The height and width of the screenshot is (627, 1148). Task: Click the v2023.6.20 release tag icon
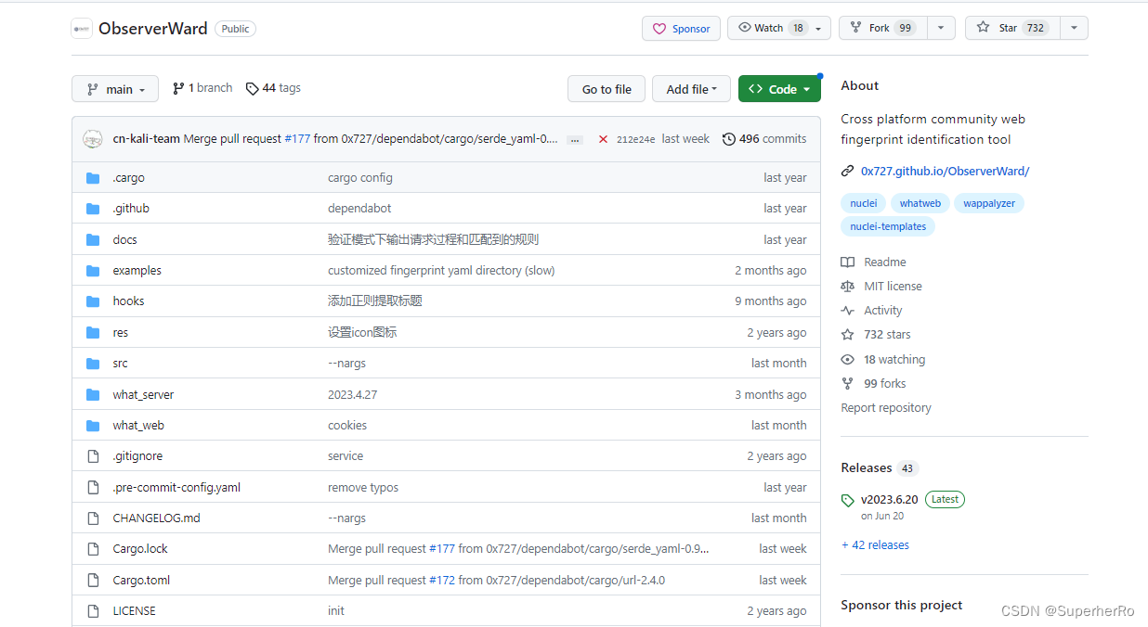pyautogui.click(x=848, y=499)
